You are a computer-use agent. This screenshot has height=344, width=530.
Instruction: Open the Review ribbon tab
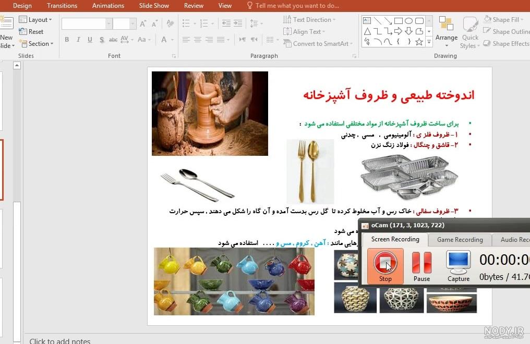click(194, 6)
